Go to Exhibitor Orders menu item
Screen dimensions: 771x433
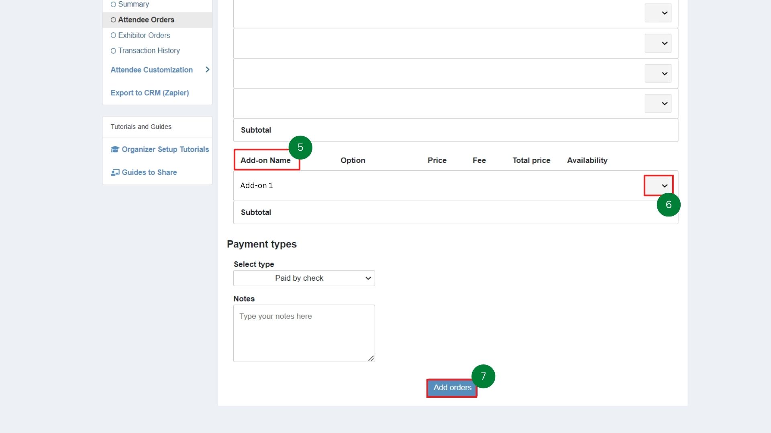pyautogui.click(x=144, y=35)
